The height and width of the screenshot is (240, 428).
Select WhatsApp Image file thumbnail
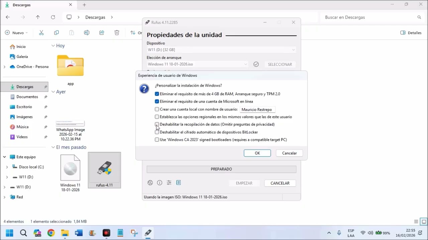coord(70,130)
